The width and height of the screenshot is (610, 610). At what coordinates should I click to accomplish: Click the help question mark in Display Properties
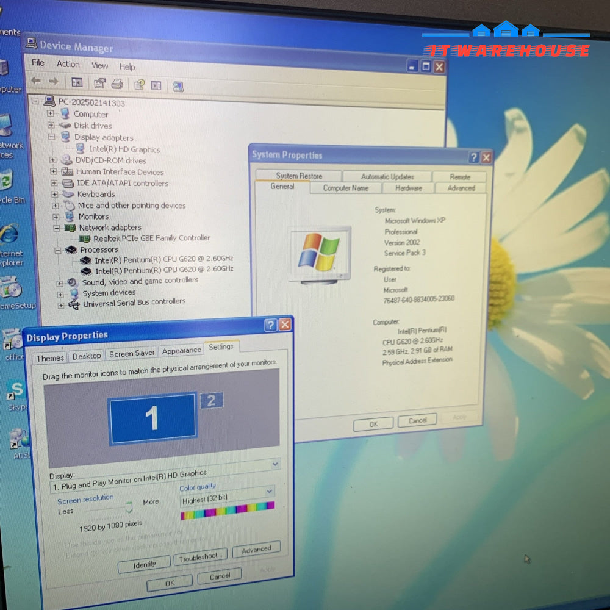270,325
